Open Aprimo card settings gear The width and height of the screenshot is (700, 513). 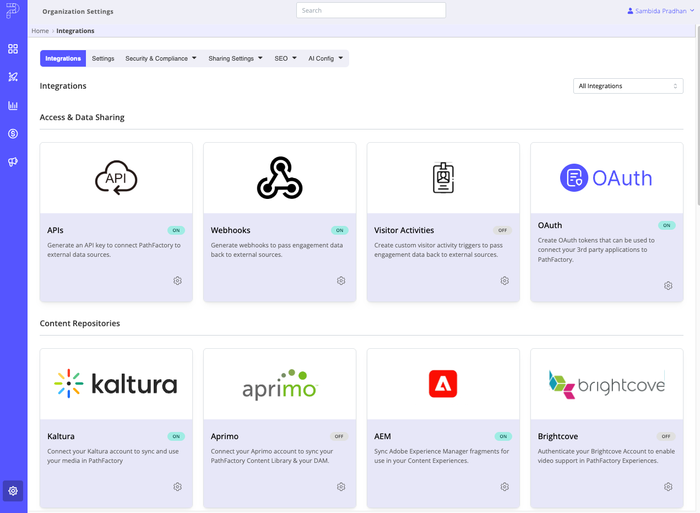[x=341, y=487]
